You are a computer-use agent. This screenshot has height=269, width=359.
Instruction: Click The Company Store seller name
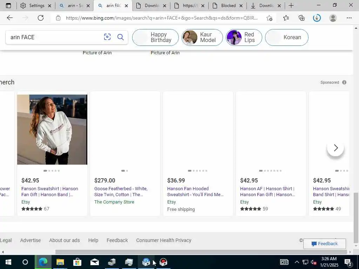click(x=114, y=202)
